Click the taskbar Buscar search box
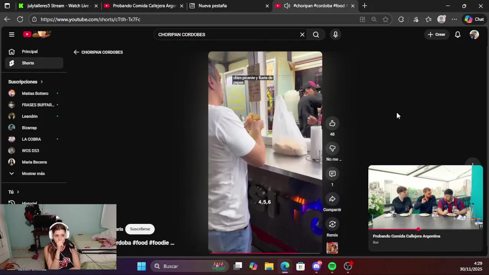 pos(189,266)
